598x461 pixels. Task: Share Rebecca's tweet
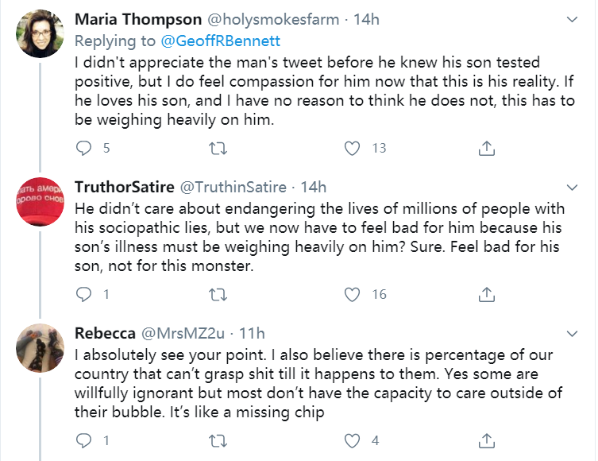(487, 440)
